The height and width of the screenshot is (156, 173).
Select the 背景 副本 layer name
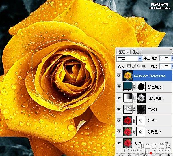[155, 132]
